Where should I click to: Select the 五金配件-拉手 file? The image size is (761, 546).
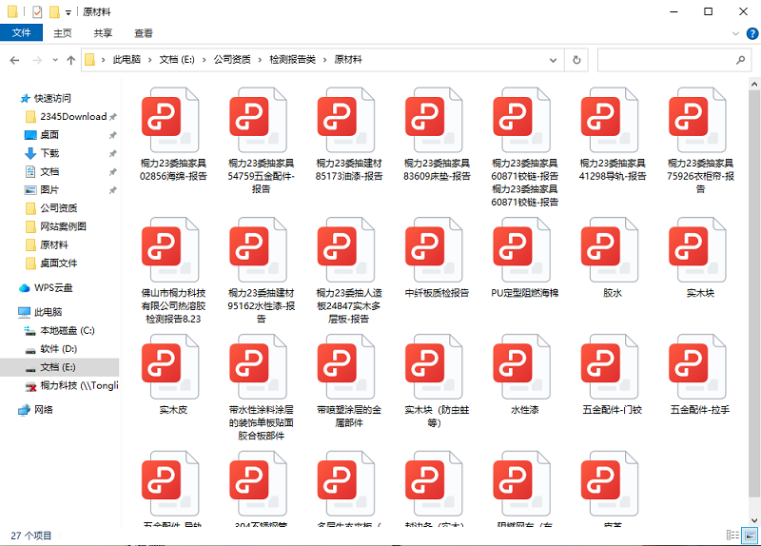click(x=699, y=364)
